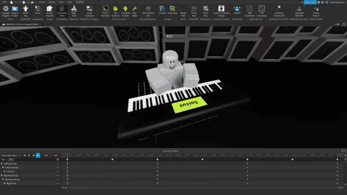Open the Plugins Folder
This screenshot has height=195, width=347.
pyautogui.click(x=15, y=11)
